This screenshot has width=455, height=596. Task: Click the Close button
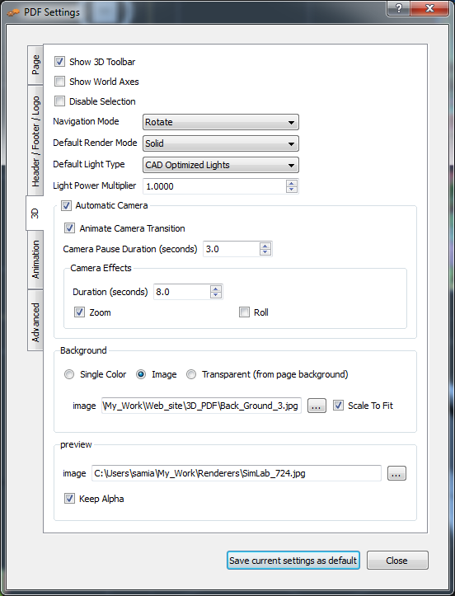[397, 561]
